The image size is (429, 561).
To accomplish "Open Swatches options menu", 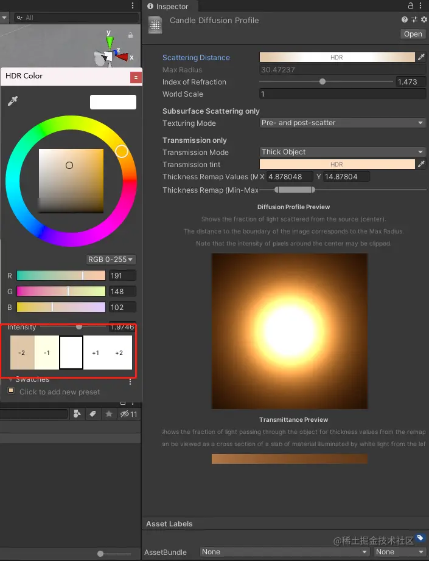I will (x=130, y=382).
